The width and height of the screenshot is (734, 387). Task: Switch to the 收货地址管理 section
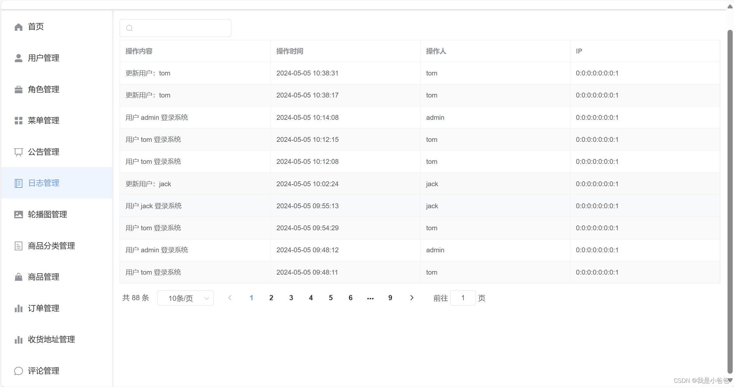pyautogui.click(x=51, y=339)
